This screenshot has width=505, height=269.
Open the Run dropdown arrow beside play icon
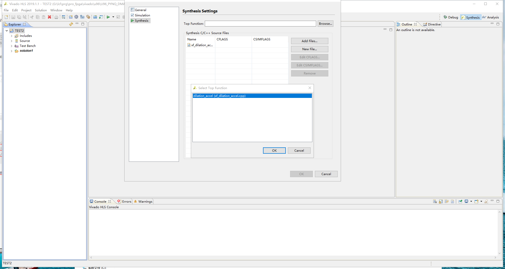(113, 17)
